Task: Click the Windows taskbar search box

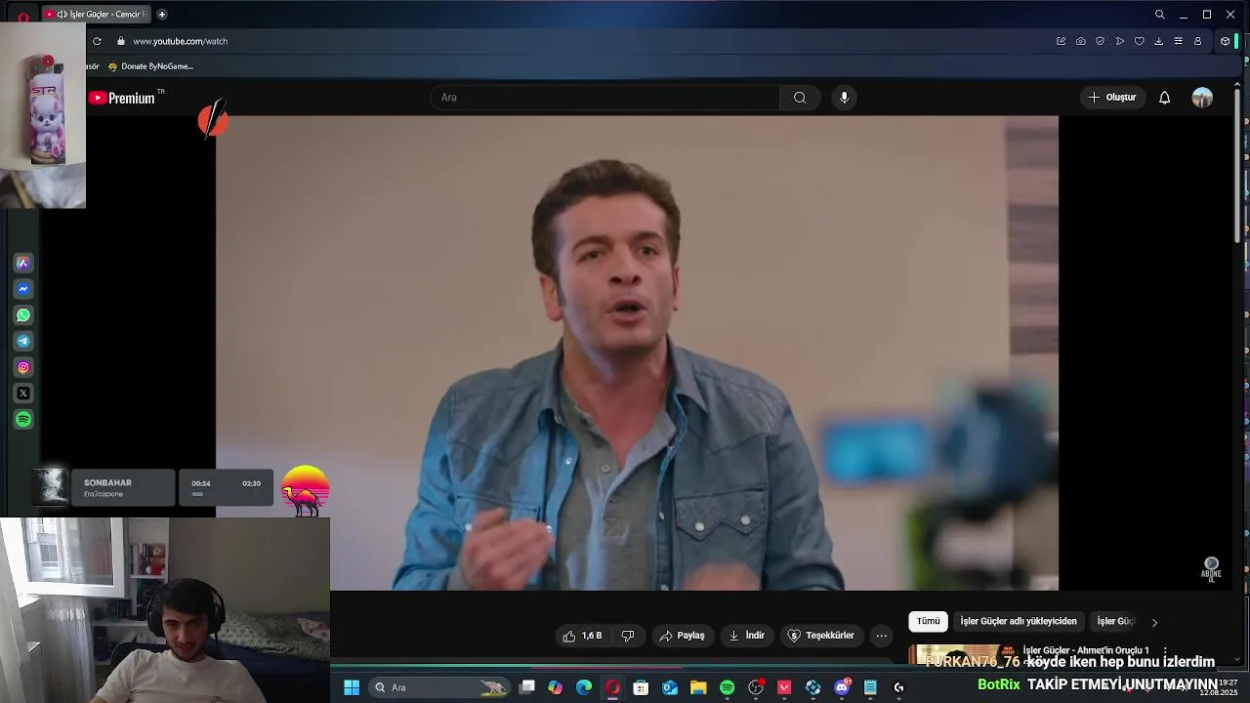Action: point(439,687)
